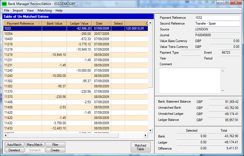
Task: Click the horizontal scroll left arrow
Action: tap(5, 135)
